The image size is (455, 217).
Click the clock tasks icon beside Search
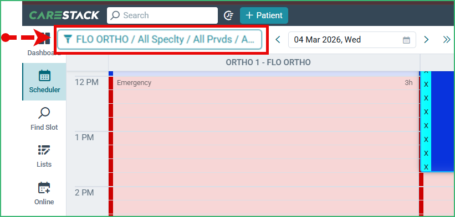[229, 15]
